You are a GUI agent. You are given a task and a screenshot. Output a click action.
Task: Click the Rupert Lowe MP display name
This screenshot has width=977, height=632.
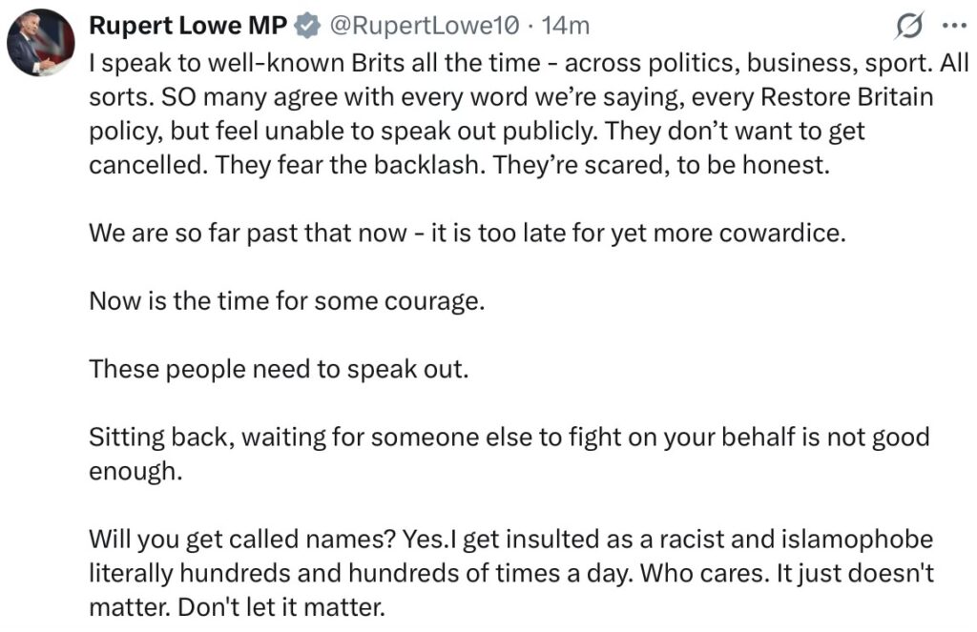[x=187, y=28]
